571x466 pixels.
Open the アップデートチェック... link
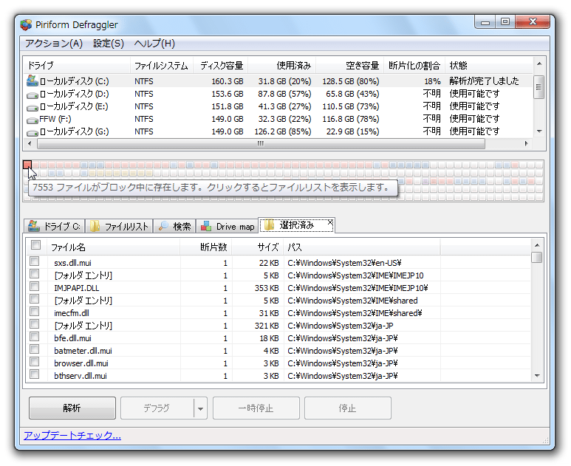[72, 436]
